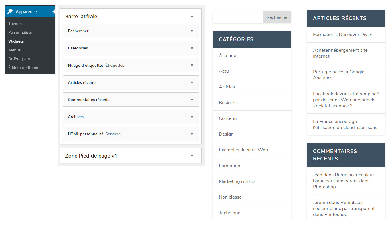Open the Thèmes submenu item
The image size is (392, 226).
[x=15, y=23]
